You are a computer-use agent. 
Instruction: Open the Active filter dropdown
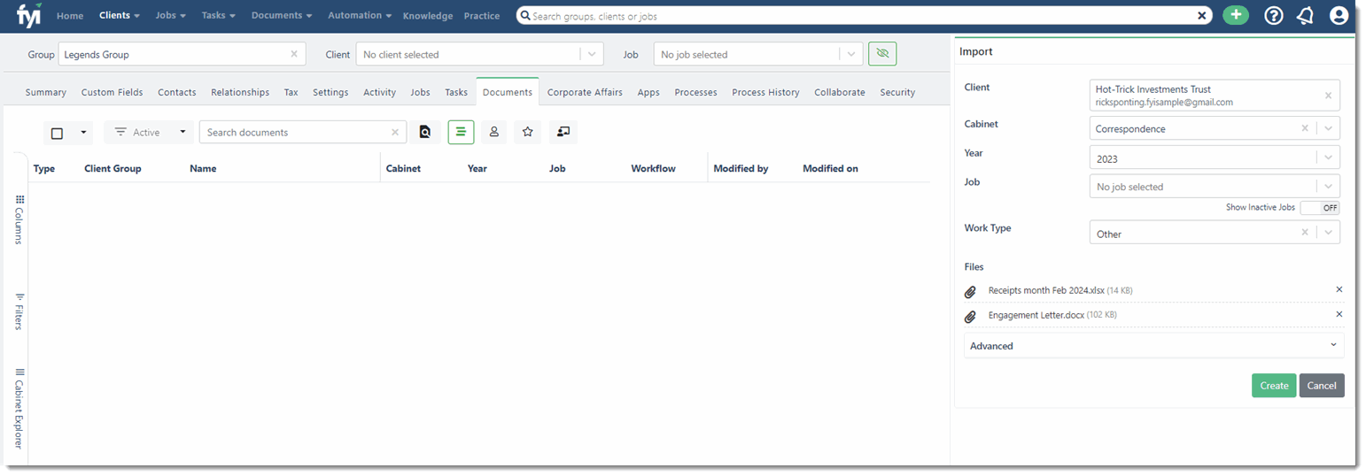149,133
